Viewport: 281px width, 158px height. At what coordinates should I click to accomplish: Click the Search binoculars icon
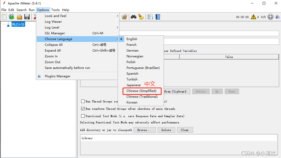click(134, 17)
